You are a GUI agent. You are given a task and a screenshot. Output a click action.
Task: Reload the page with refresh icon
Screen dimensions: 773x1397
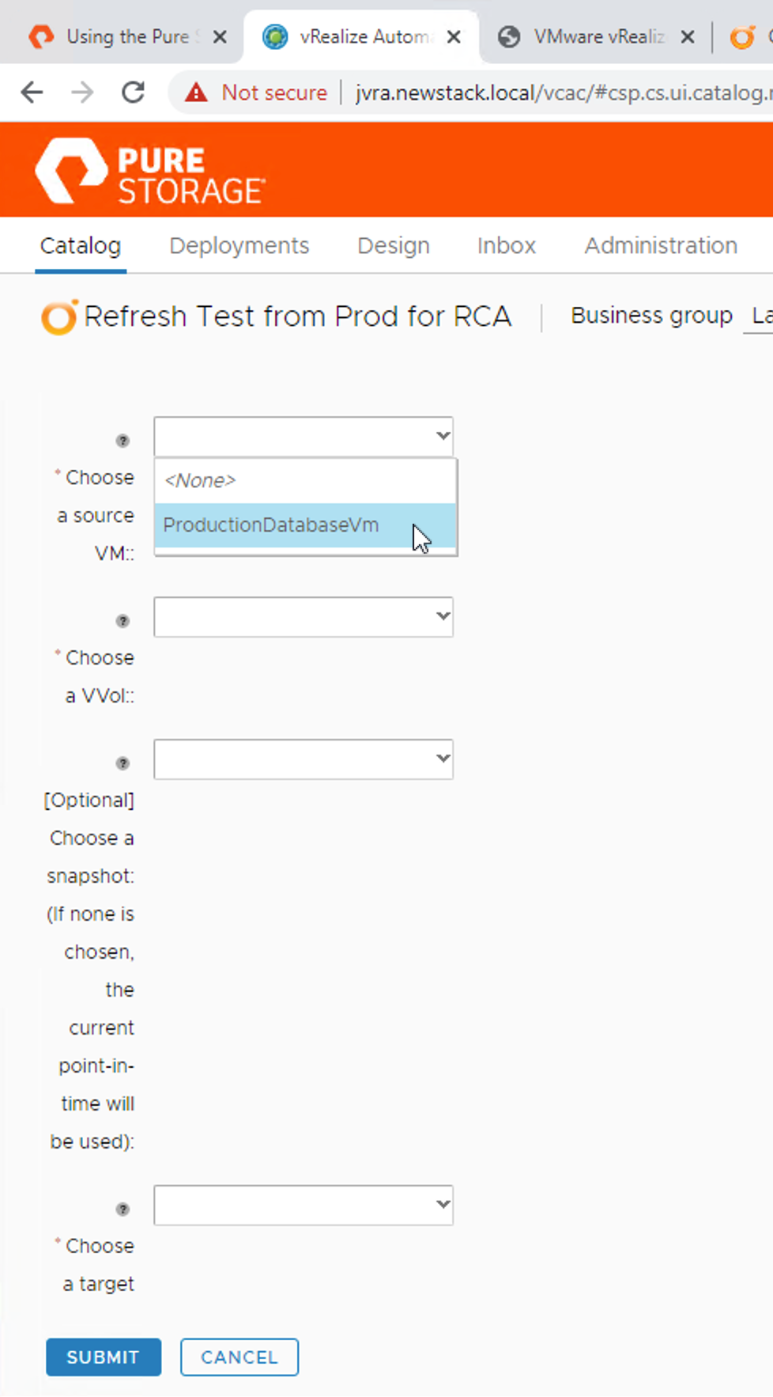tap(133, 93)
